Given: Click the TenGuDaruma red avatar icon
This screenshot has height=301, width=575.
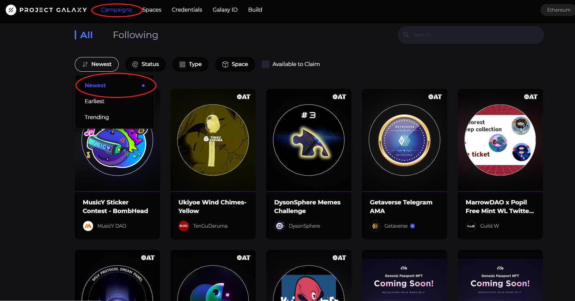Looking at the screenshot, I should 184,226.
